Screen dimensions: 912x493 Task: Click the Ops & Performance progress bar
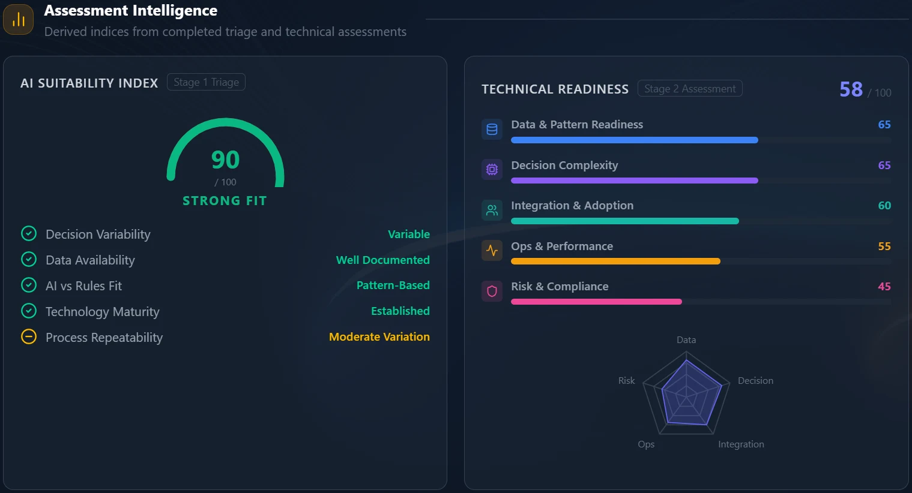click(x=701, y=261)
